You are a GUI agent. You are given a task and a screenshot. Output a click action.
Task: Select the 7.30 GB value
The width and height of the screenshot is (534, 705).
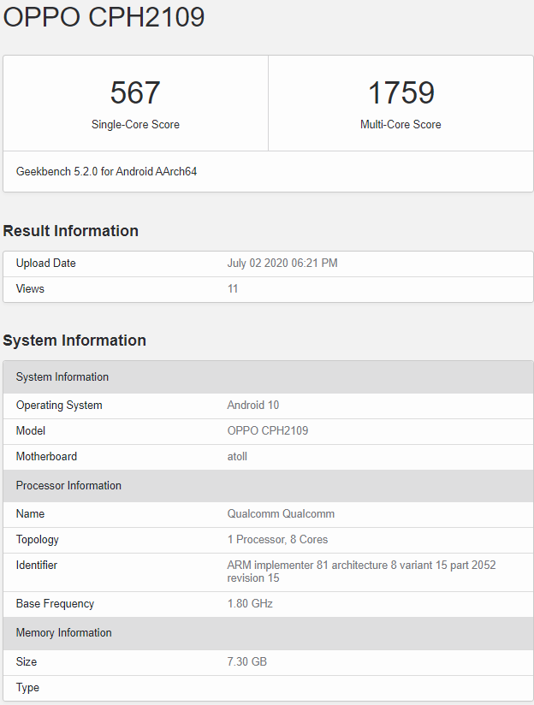(247, 662)
